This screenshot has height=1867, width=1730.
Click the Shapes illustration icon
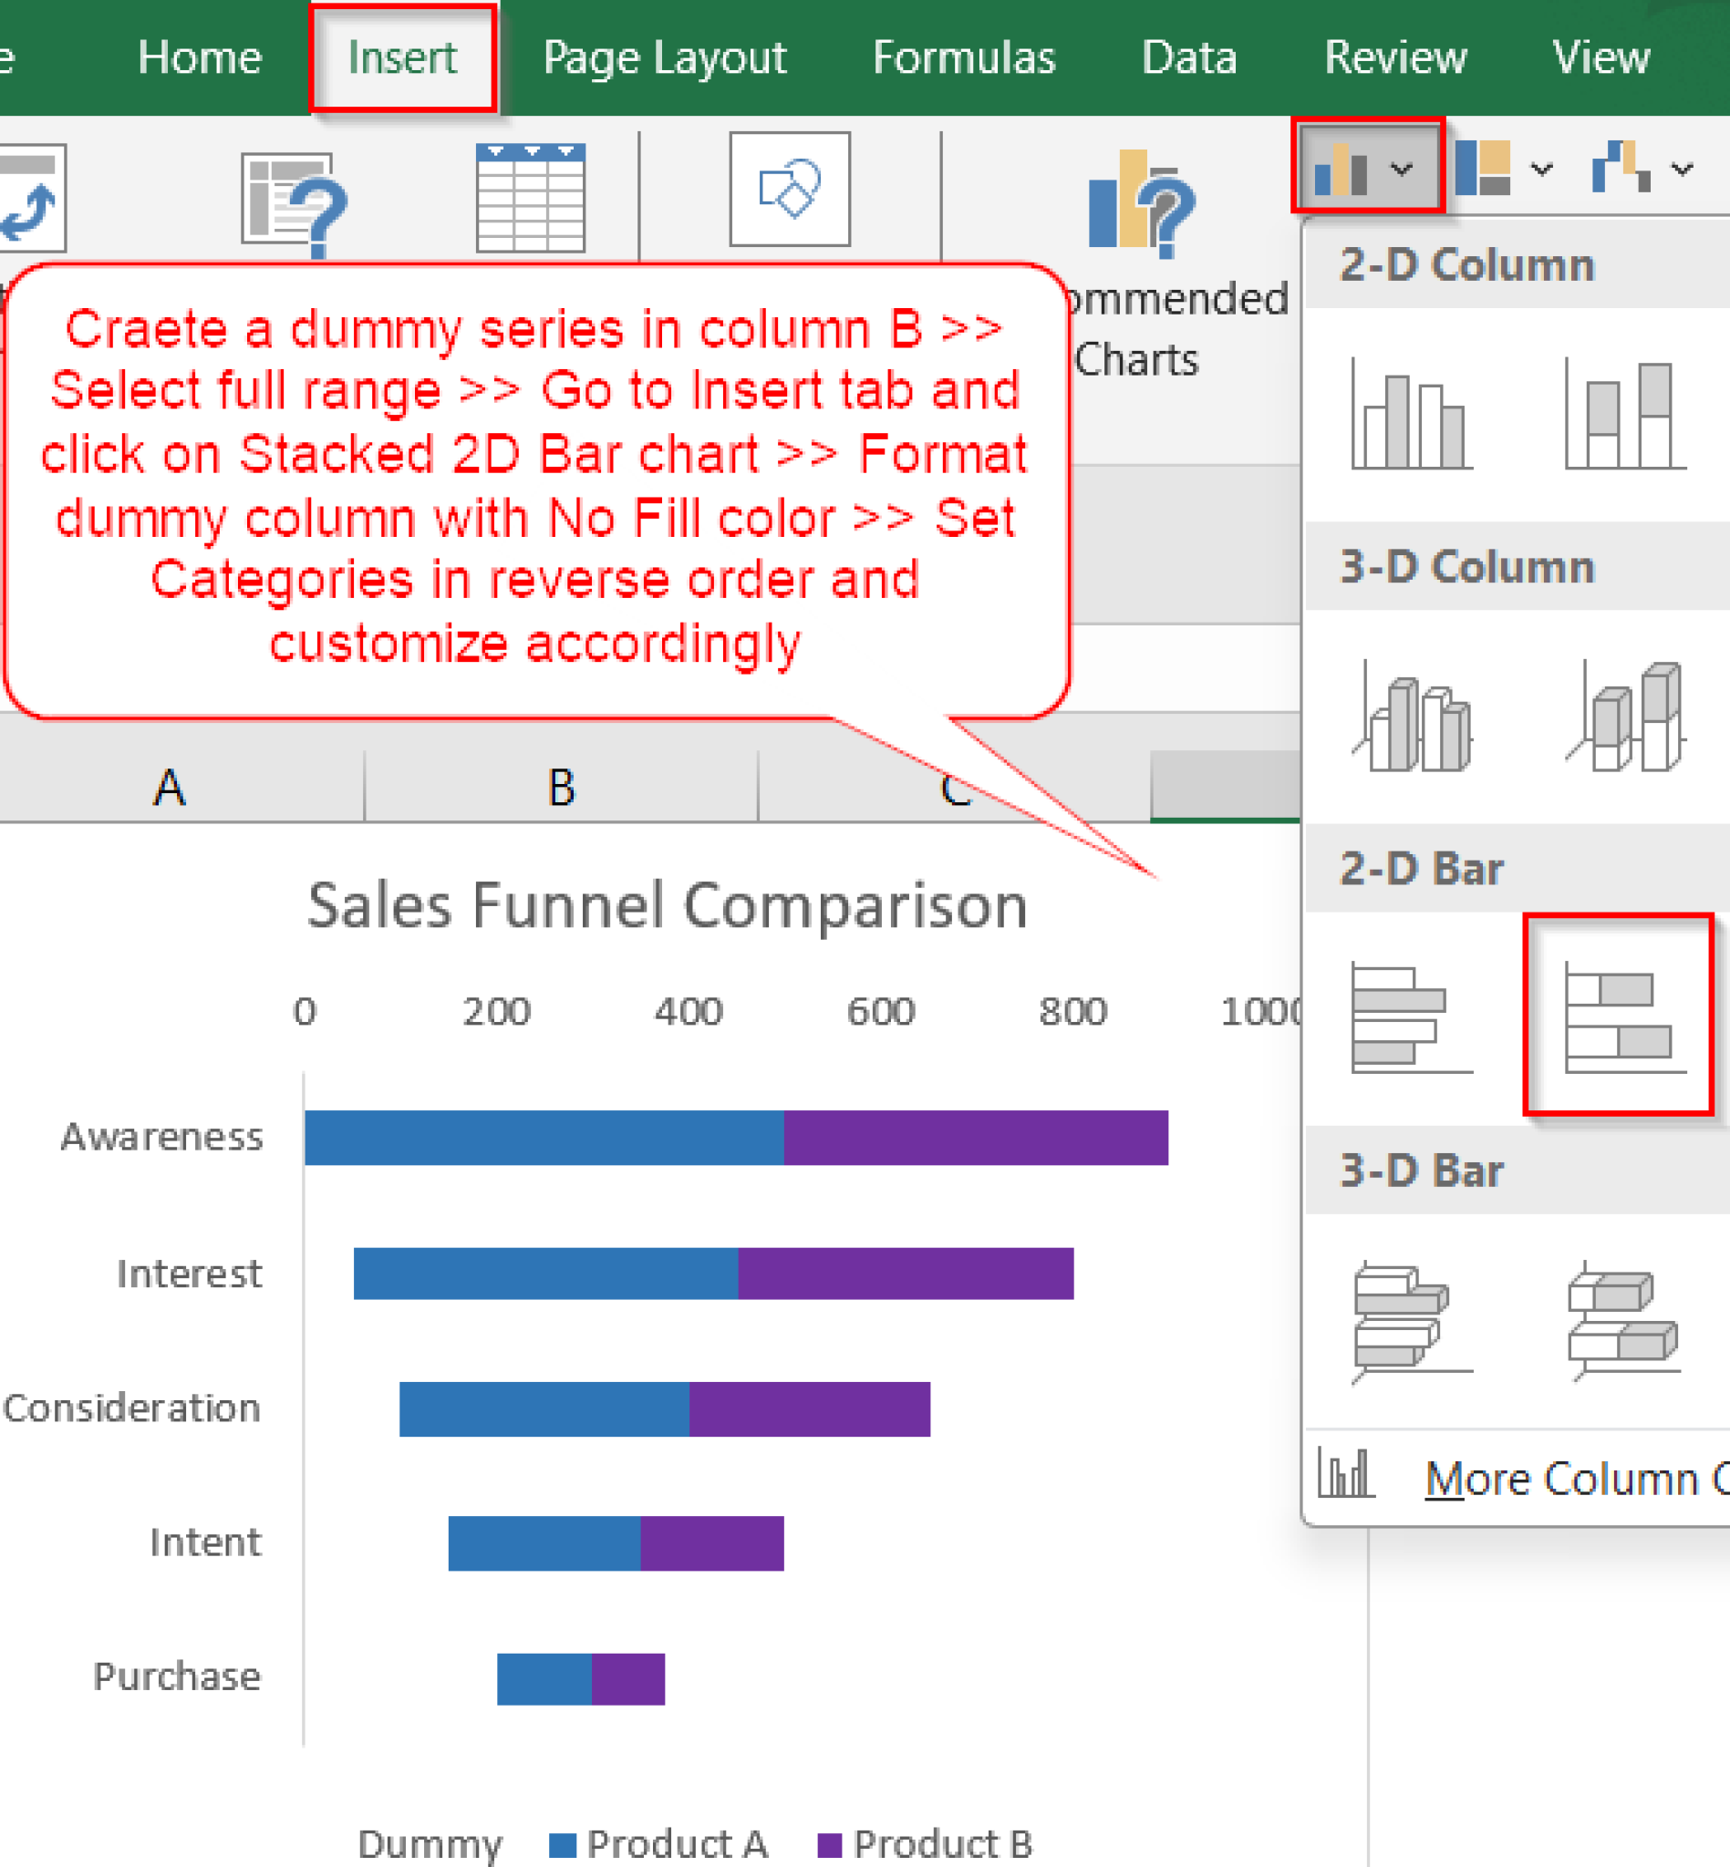click(x=789, y=187)
